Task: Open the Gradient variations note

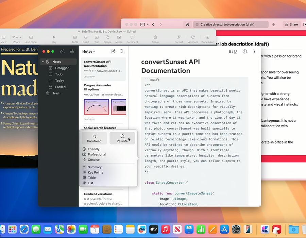Action: [103, 199]
